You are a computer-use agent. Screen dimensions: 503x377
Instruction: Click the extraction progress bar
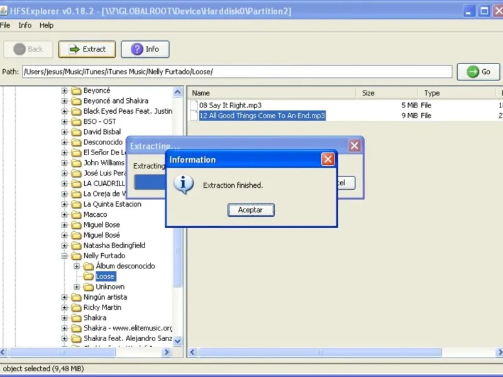pos(150,182)
